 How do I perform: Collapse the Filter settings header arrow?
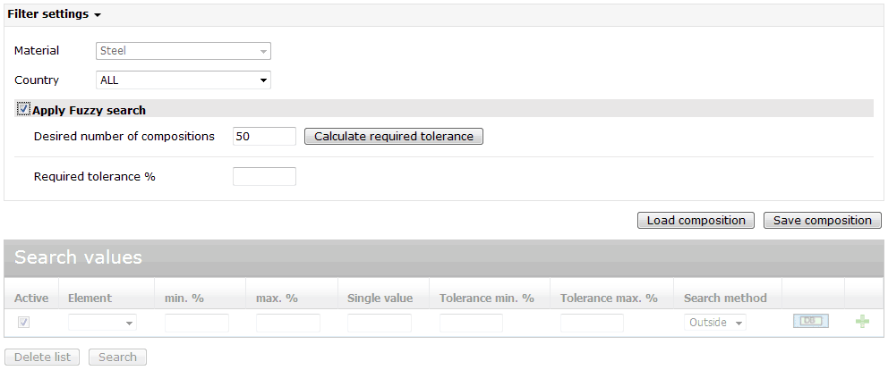(x=98, y=15)
